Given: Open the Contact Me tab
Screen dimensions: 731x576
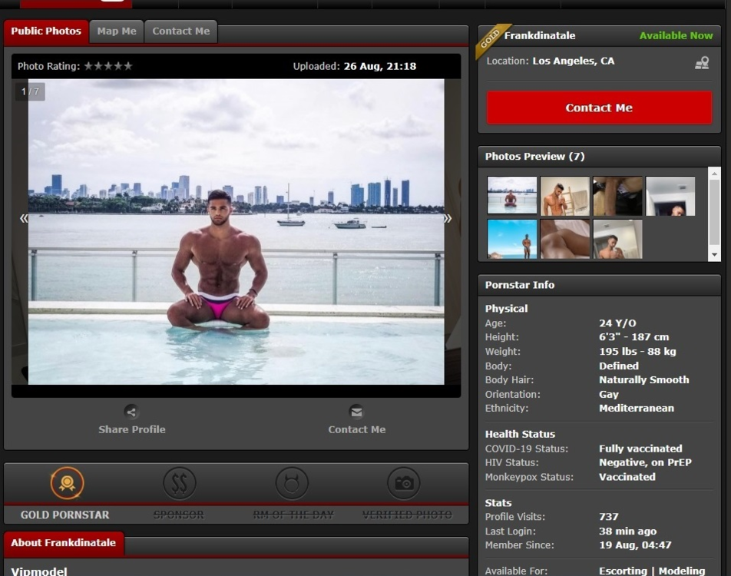Looking at the screenshot, I should [180, 31].
